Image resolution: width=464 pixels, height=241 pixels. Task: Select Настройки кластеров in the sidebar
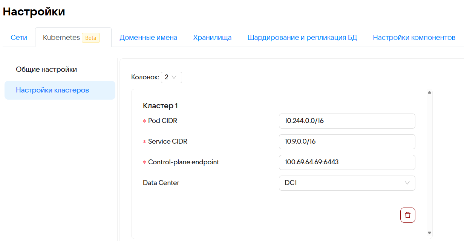tap(60, 90)
